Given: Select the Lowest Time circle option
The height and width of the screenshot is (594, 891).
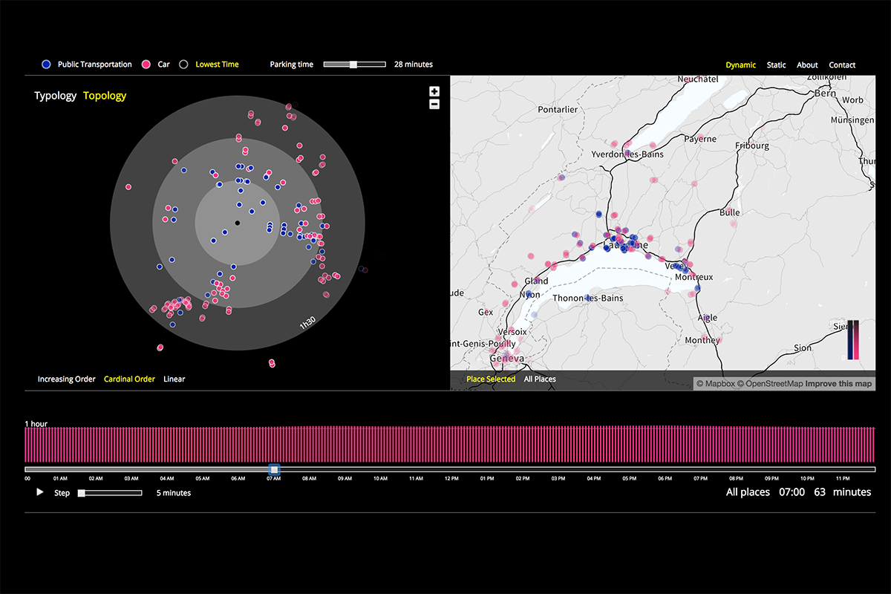Looking at the screenshot, I should [x=183, y=65].
